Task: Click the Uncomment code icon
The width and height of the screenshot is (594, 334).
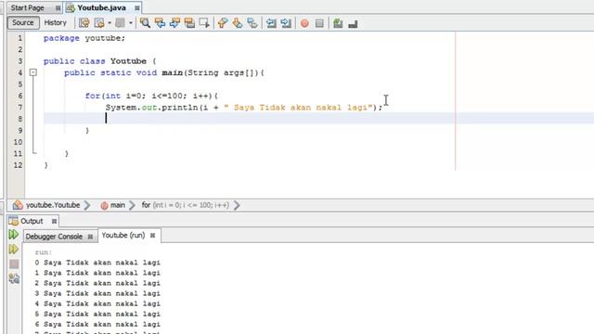Action: [353, 24]
